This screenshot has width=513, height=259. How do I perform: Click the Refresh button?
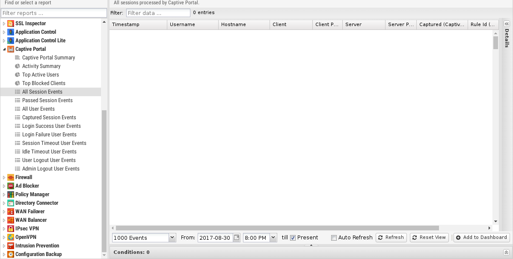click(x=391, y=238)
